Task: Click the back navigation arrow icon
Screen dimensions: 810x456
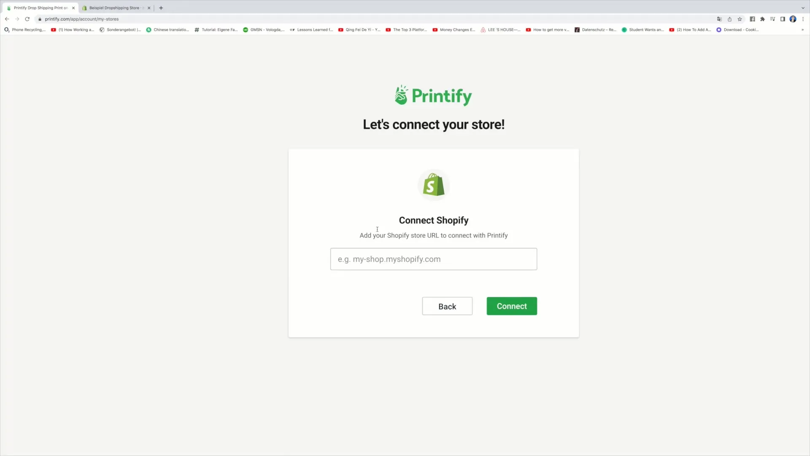Action: (x=6, y=19)
